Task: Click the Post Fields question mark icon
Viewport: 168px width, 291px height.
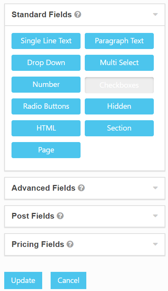Action: tap(60, 216)
